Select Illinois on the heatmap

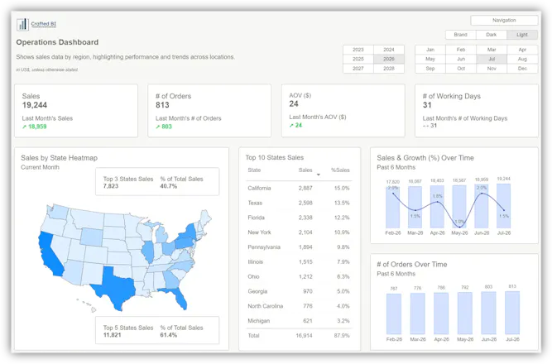tap(148, 252)
